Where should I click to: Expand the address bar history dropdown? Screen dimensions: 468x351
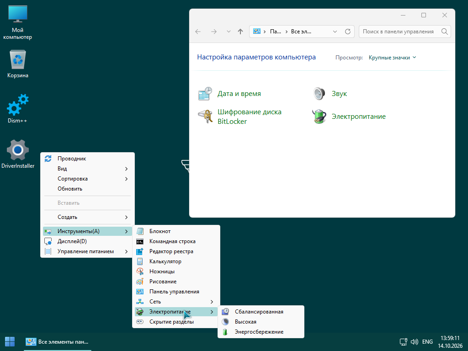(x=335, y=32)
